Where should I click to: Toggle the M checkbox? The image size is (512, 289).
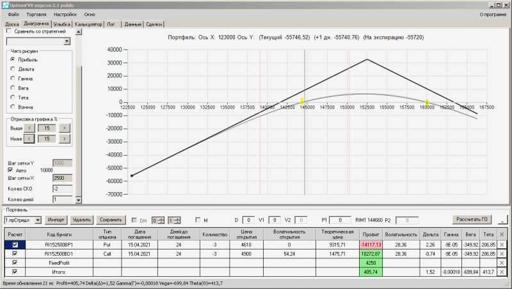(x=198, y=220)
